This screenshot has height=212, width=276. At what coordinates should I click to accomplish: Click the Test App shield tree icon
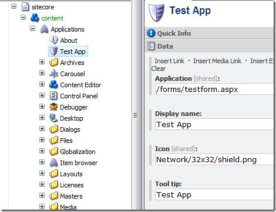coord(53,51)
